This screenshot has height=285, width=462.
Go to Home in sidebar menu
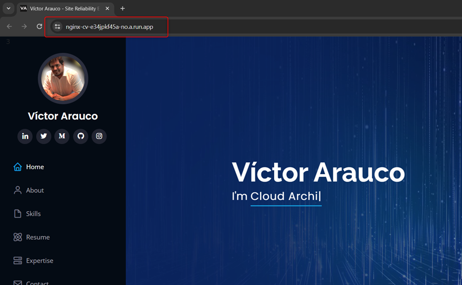[34, 167]
